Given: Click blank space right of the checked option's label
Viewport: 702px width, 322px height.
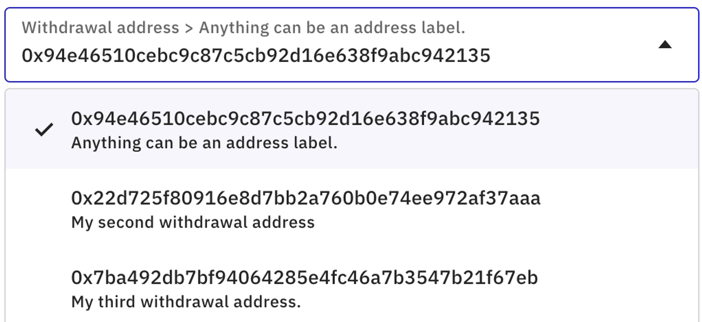Looking at the screenshot, I should point(457,144).
